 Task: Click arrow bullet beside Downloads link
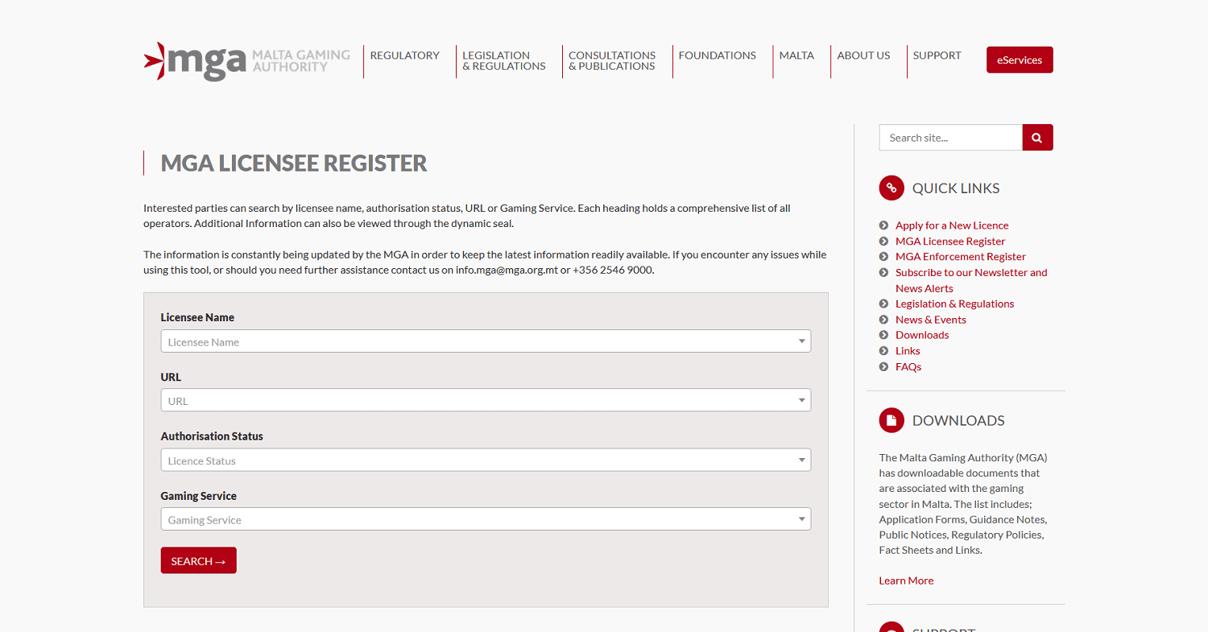883,336
